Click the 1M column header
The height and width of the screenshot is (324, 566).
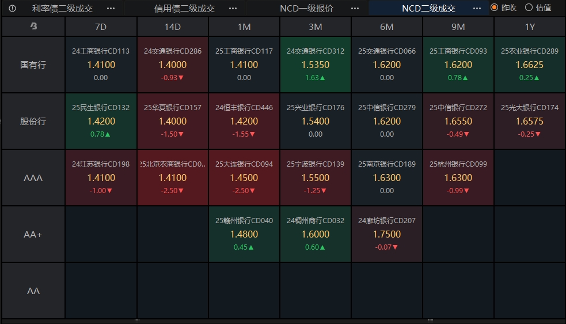tap(244, 27)
